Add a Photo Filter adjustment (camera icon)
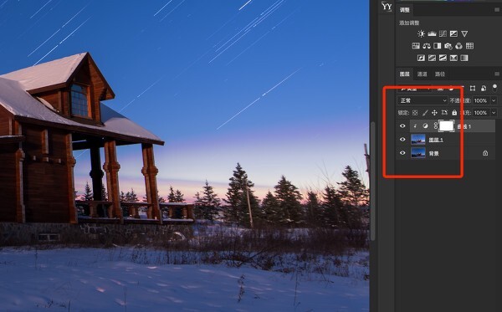 pos(448,46)
